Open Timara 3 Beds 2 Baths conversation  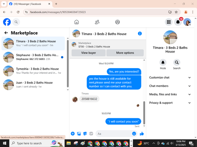pos(33,44)
